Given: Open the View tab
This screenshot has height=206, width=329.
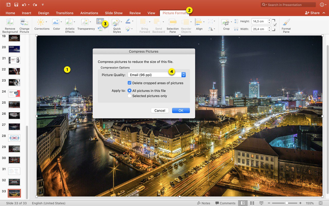Looking at the screenshot, I should point(151,13).
